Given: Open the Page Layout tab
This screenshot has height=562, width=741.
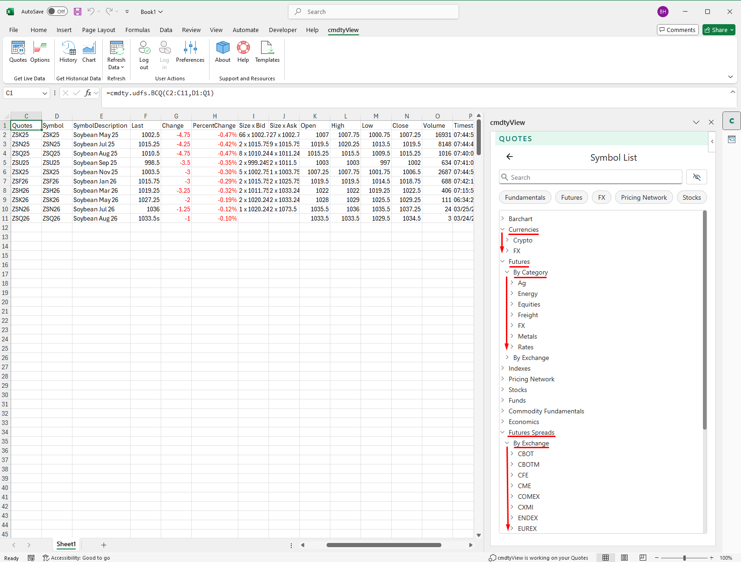Looking at the screenshot, I should (98, 30).
